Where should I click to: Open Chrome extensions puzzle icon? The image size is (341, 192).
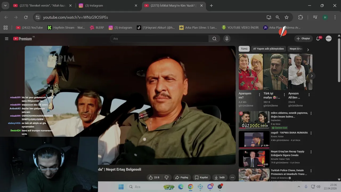(301, 17)
